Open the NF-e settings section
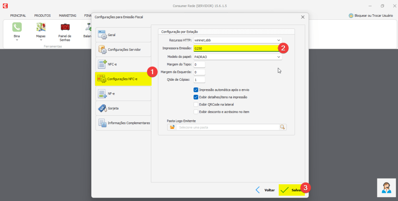Viewport: 398px width, 201px height. pyautogui.click(x=123, y=94)
